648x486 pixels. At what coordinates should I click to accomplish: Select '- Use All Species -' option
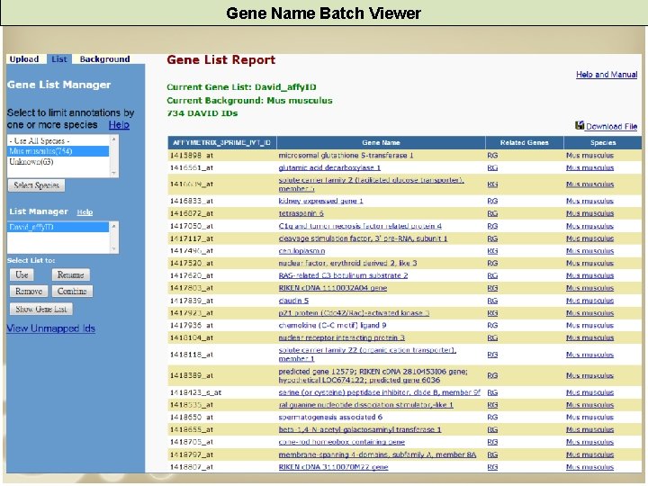click(x=58, y=141)
